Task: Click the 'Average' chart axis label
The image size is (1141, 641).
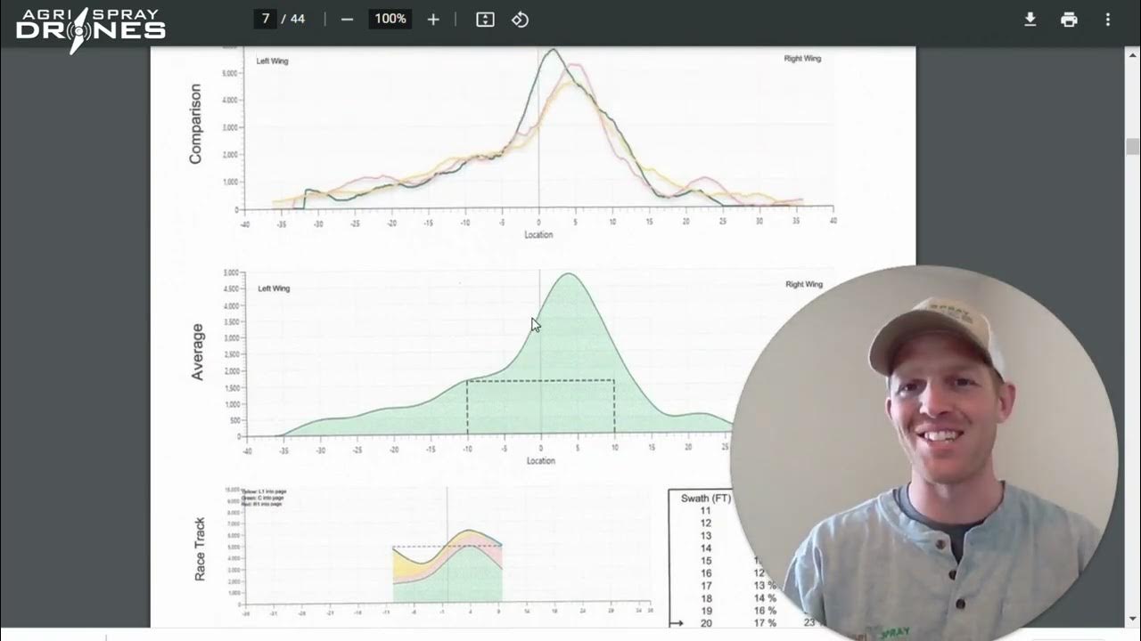Action: pyautogui.click(x=198, y=353)
